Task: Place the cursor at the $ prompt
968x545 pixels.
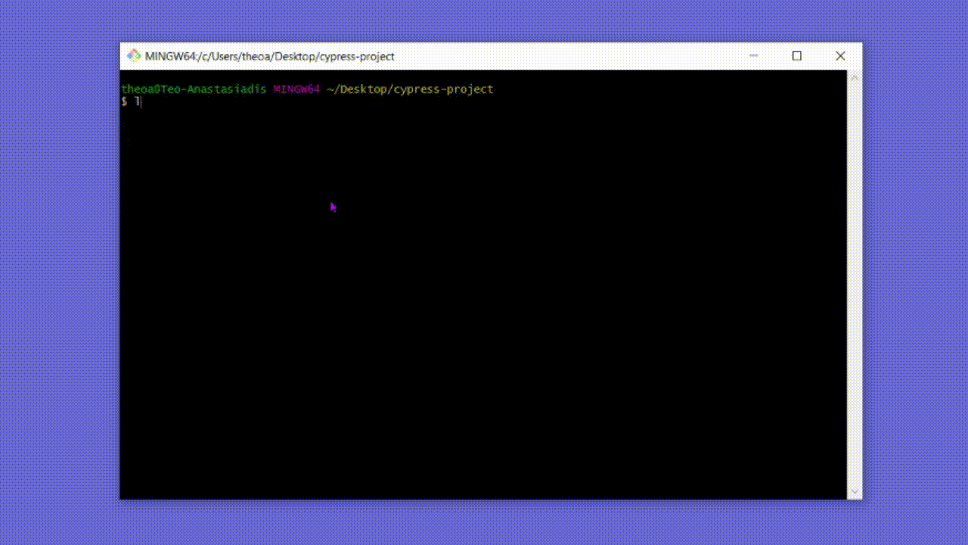Action: click(125, 102)
